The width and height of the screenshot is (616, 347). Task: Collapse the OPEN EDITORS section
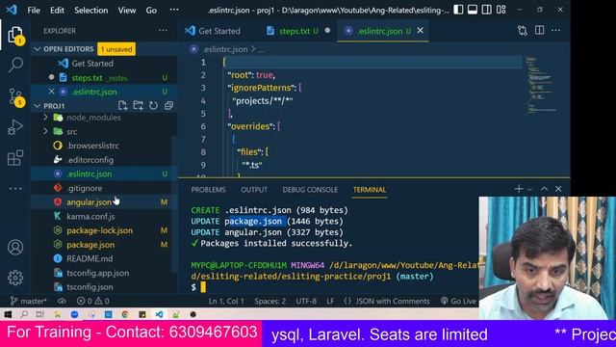38,49
